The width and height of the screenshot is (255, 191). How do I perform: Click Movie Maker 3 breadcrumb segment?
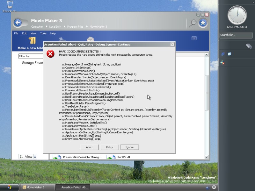coord(98,27)
